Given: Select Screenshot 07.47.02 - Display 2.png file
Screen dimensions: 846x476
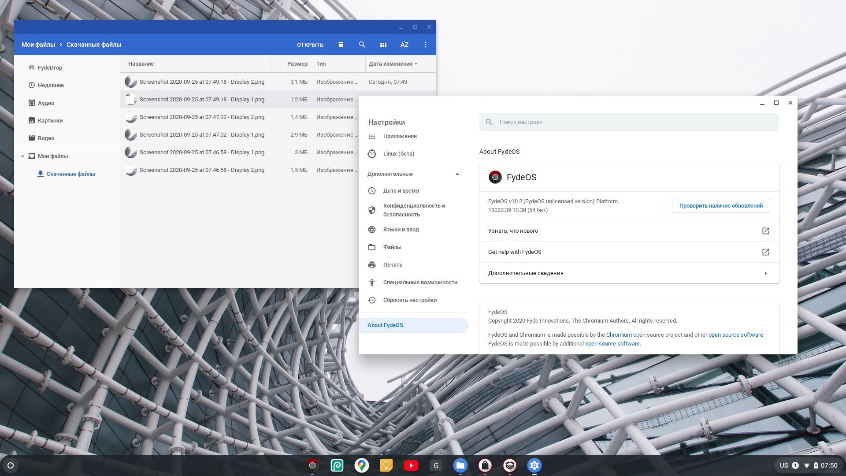Looking at the screenshot, I should pos(240,117).
